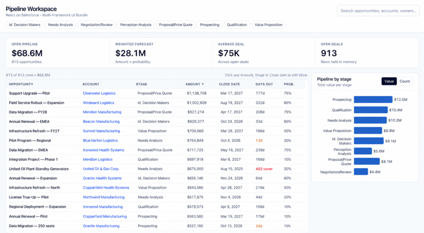Image resolution: width=424 pixels, height=233 pixels.
Task: Open Northwind Manufacturing account link
Action: point(104,197)
